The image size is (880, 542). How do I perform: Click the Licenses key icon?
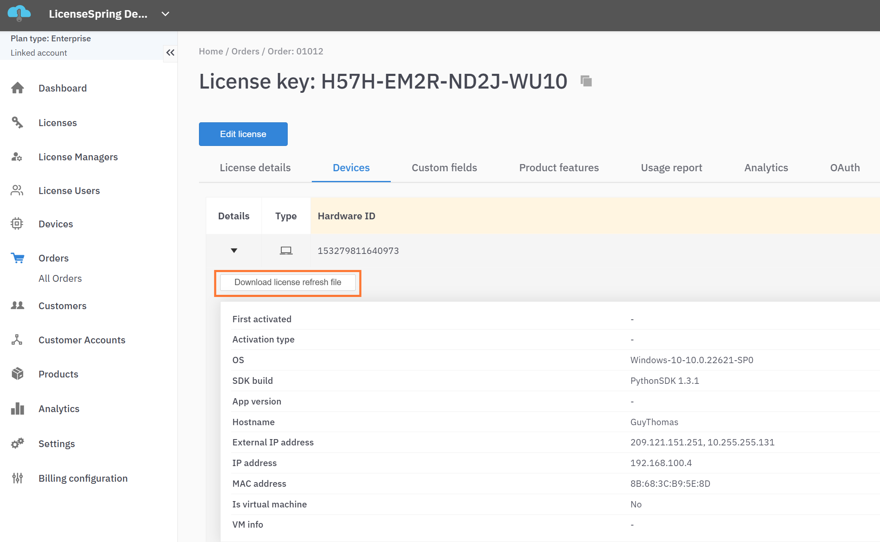17,122
